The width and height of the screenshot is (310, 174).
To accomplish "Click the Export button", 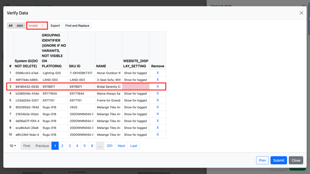I will [55, 26].
